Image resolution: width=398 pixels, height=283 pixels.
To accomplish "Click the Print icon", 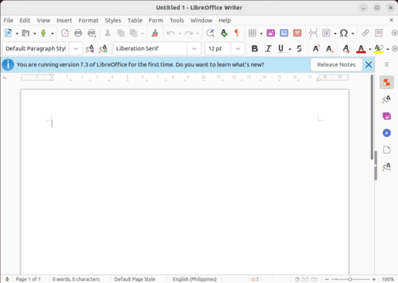I will tap(78, 33).
